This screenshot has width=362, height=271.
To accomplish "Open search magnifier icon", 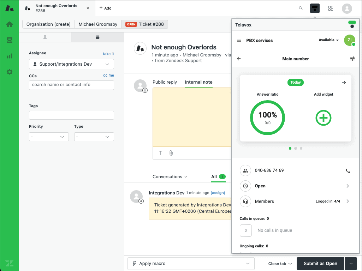I will point(301,8).
